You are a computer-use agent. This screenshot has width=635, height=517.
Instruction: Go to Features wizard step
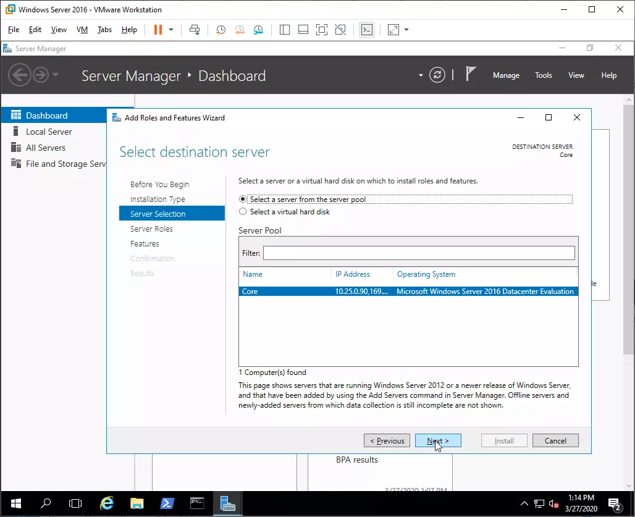tap(145, 244)
